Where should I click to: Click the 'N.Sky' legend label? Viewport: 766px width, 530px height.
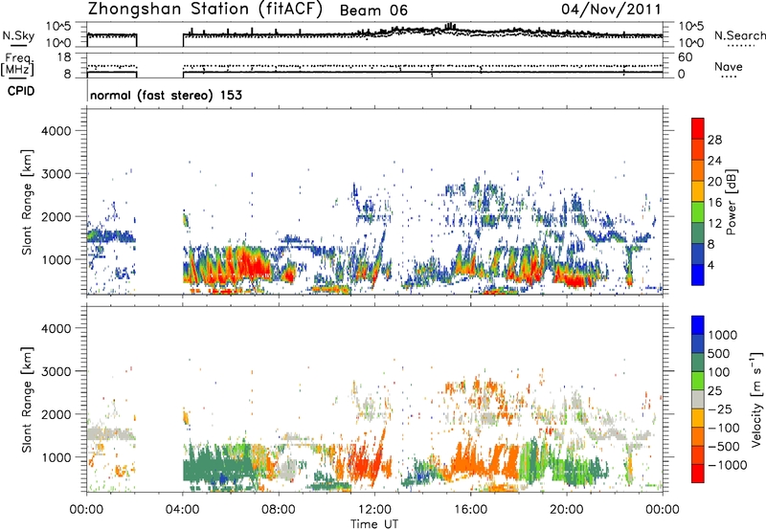pos(18,35)
